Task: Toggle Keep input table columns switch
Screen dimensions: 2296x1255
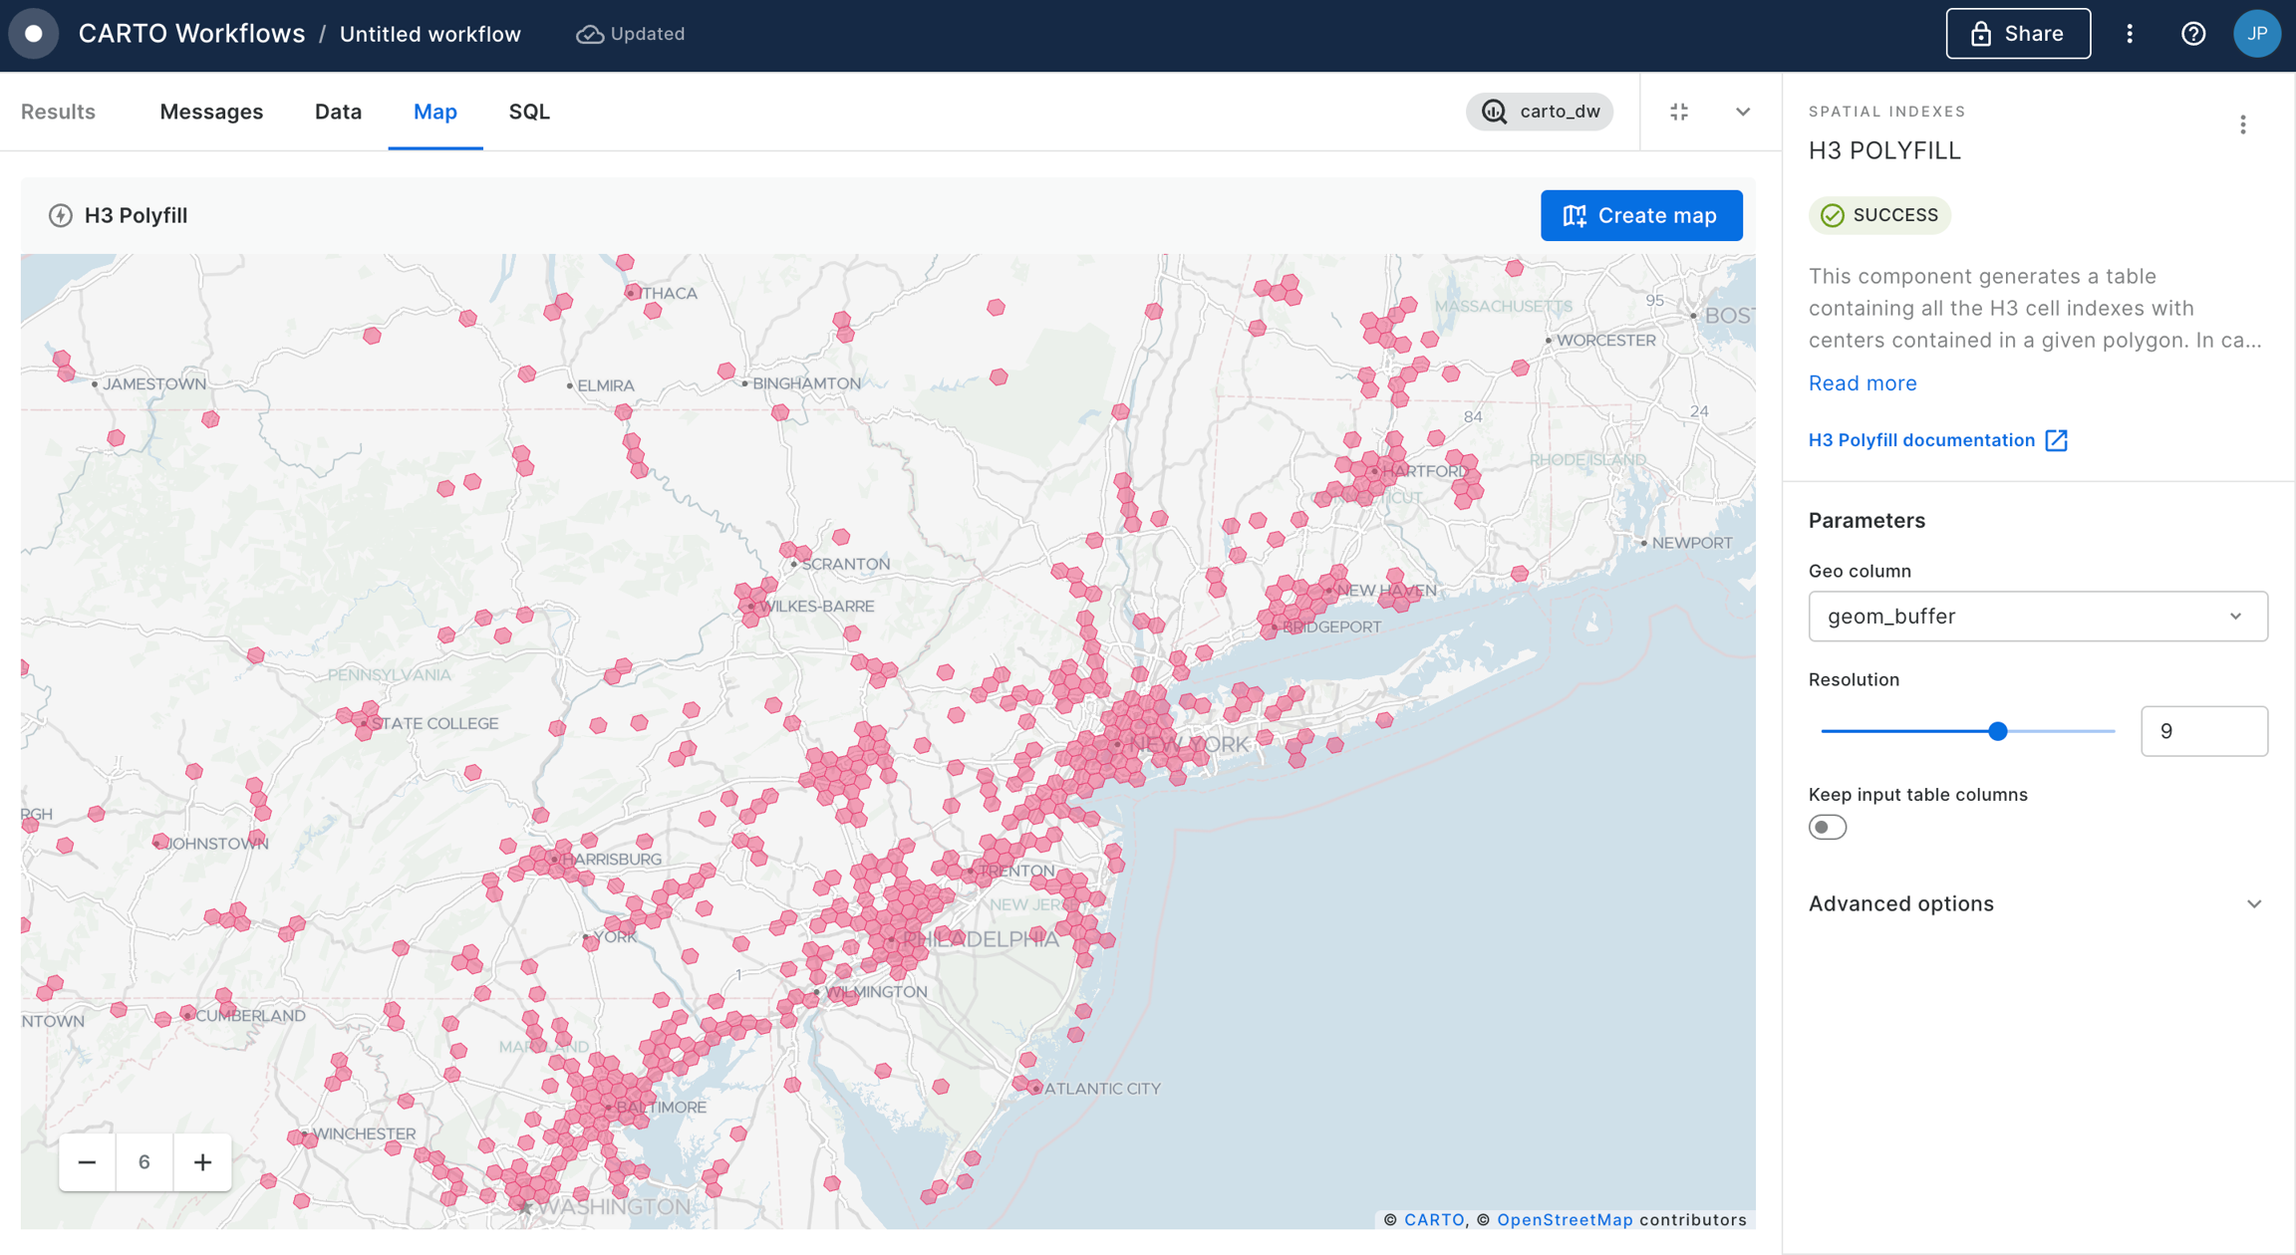Action: click(x=1827, y=827)
